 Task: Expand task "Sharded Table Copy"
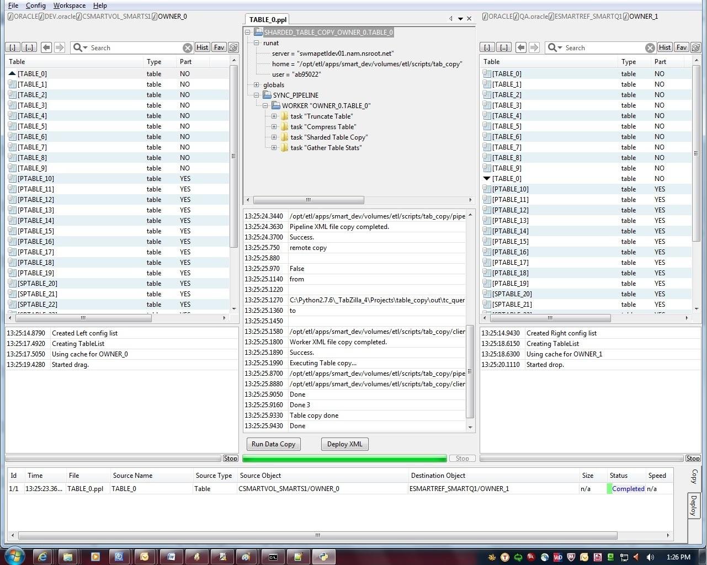point(274,137)
